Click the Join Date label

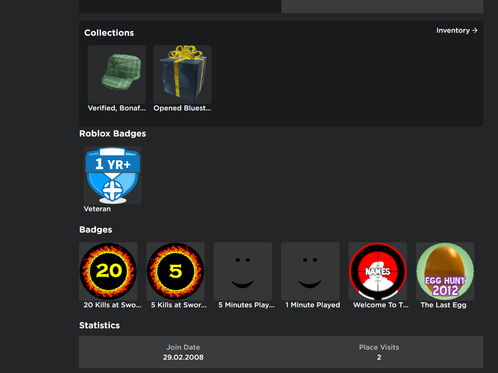coord(183,347)
